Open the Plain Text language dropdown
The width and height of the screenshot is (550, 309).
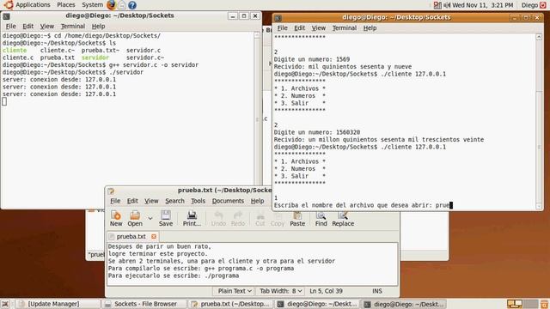pyautogui.click(x=235, y=291)
